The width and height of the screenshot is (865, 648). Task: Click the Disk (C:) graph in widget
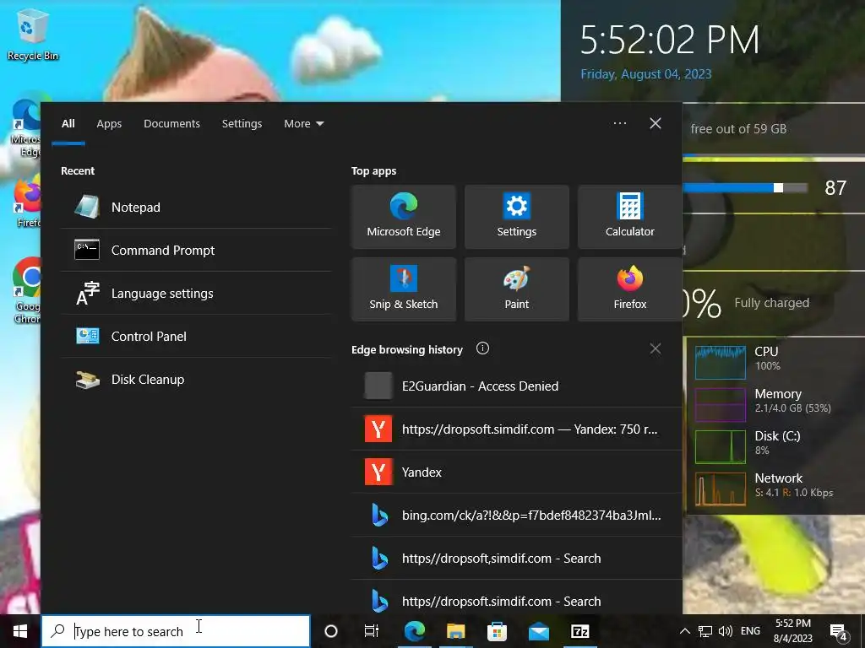pos(720,446)
